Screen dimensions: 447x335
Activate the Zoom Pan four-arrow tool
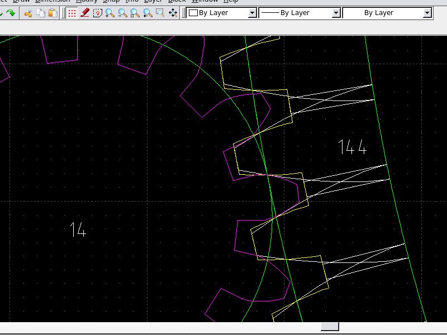(x=173, y=12)
